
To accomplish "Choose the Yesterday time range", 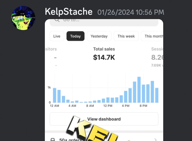I will pyautogui.click(x=99, y=36).
